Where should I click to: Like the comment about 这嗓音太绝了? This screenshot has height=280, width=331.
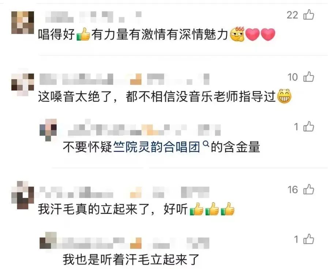tap(308, 77)
